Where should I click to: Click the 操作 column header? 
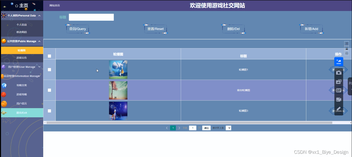[x=338, y=54]
